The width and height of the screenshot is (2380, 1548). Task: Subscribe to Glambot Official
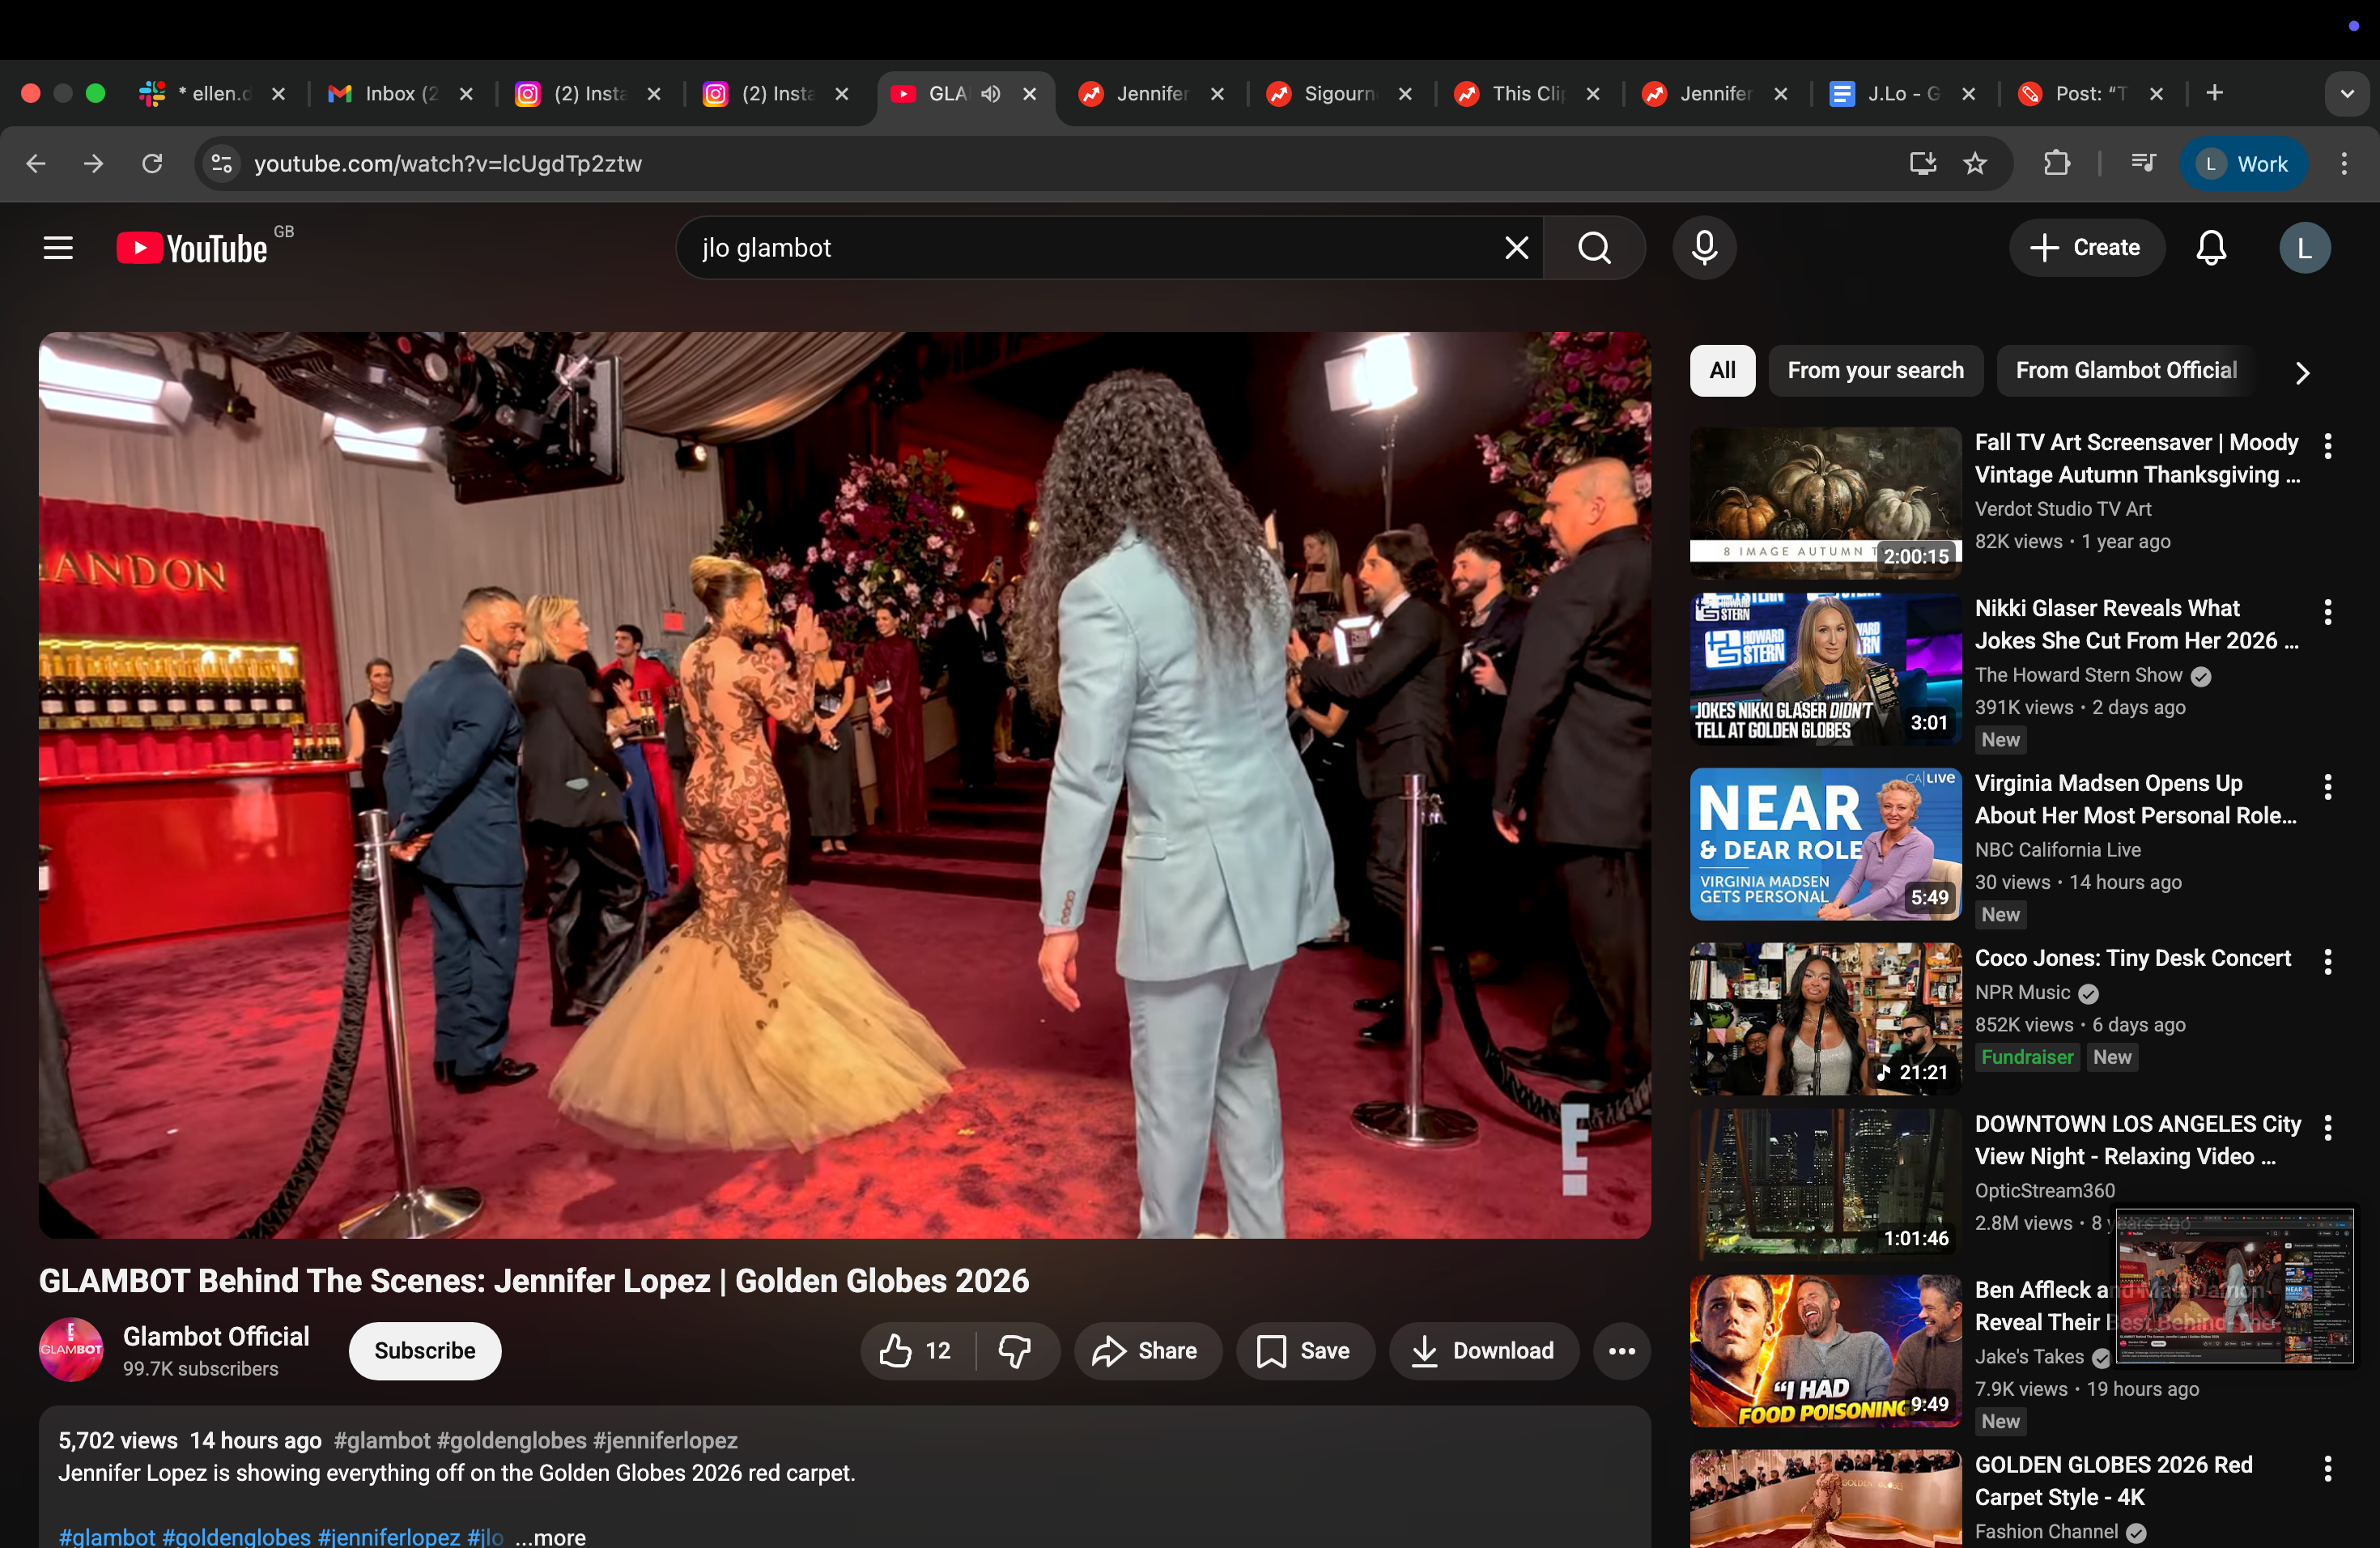pos(425,1351)
